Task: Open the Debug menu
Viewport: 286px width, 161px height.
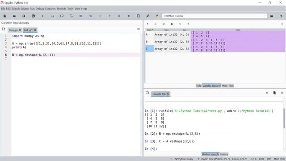Action: 40,8
